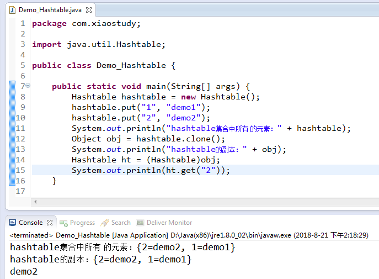Open the Search tab
Viewport: 379px width, 279px height.
click(x=121, y=223)
